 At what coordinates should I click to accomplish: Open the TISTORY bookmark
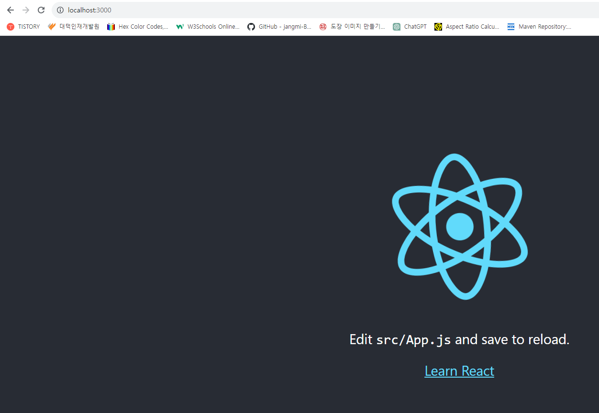(x=23, y=27)
